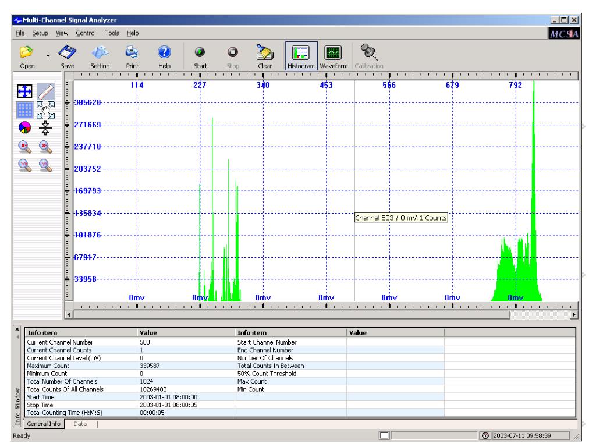The width and height of the screenshot is (596, 447).
Task: Click the MCSA logo
Action: 564,33
